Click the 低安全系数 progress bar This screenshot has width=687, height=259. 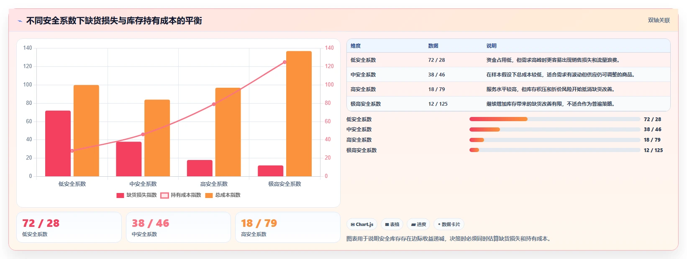pyautogui.click(x=555, y=119)
